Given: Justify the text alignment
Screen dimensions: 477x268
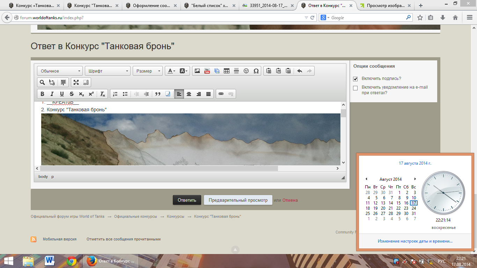Looking at the screenshot, I should pyautogui.click(x=208, y=94).
